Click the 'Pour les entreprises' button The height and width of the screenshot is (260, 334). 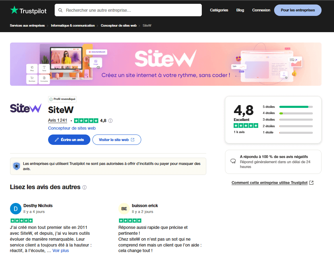[x=298, y=10]
